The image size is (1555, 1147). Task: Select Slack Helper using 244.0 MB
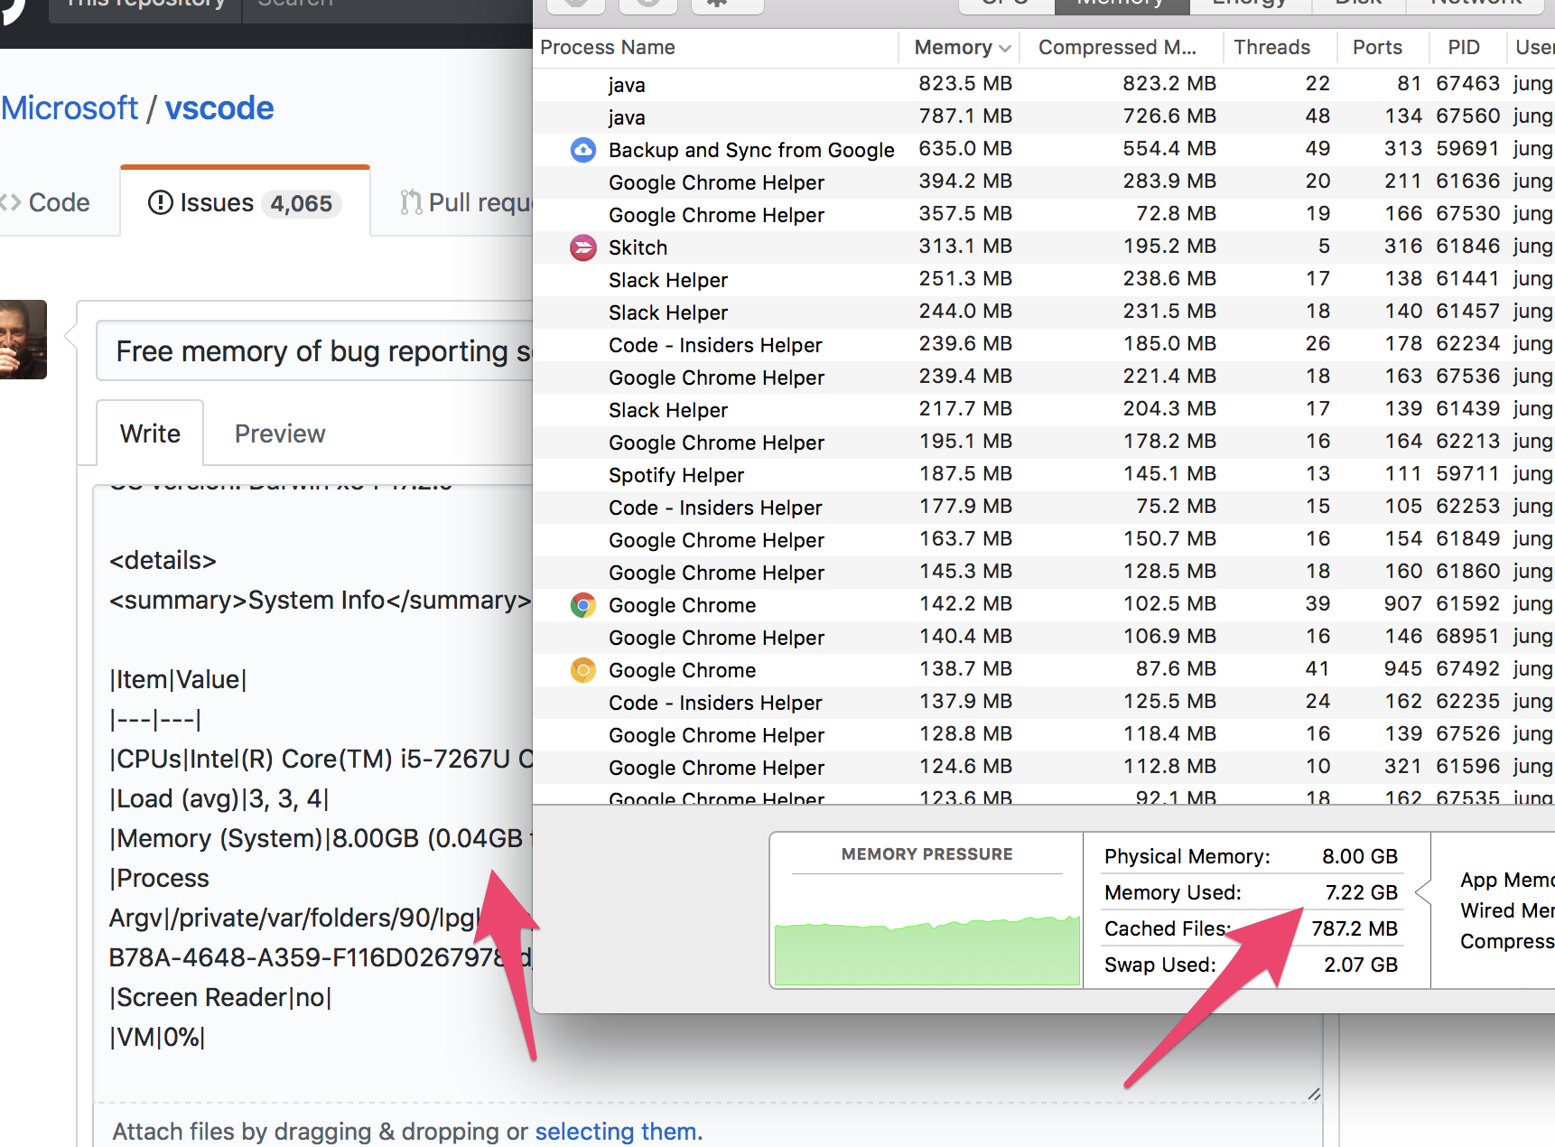[1044, 312]
